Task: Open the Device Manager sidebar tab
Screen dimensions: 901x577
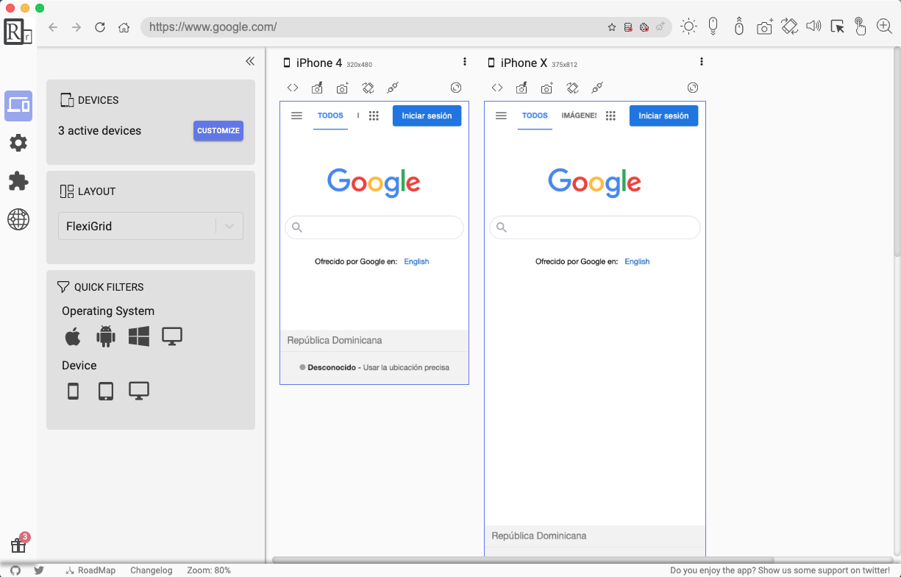Action: (x=18, y=106)
